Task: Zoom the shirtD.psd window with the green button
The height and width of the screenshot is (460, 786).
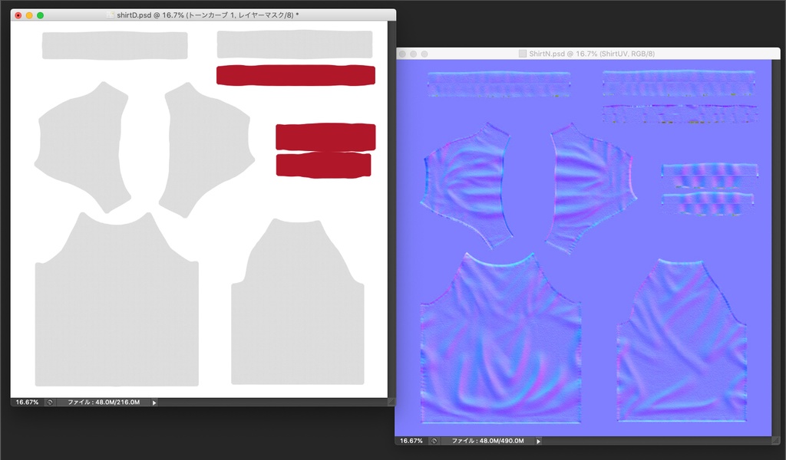Action: click(x=41, y=15)
